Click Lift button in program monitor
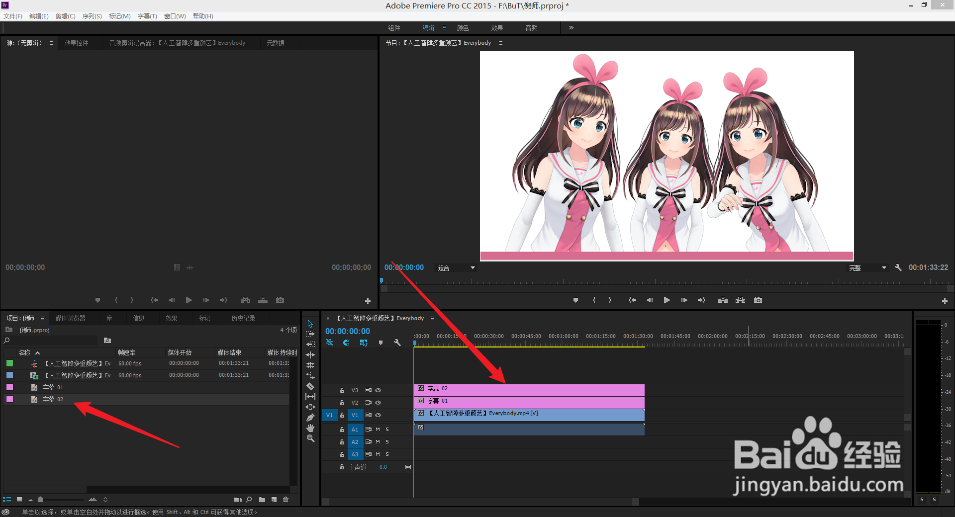This screenshot has height=517, width=955. (x=723, y=300)
